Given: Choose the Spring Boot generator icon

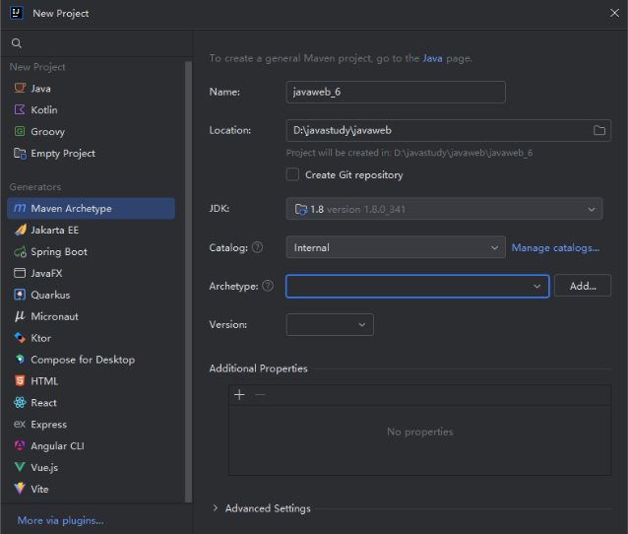Looking at the screenshot, I should [x=21, y=252].
